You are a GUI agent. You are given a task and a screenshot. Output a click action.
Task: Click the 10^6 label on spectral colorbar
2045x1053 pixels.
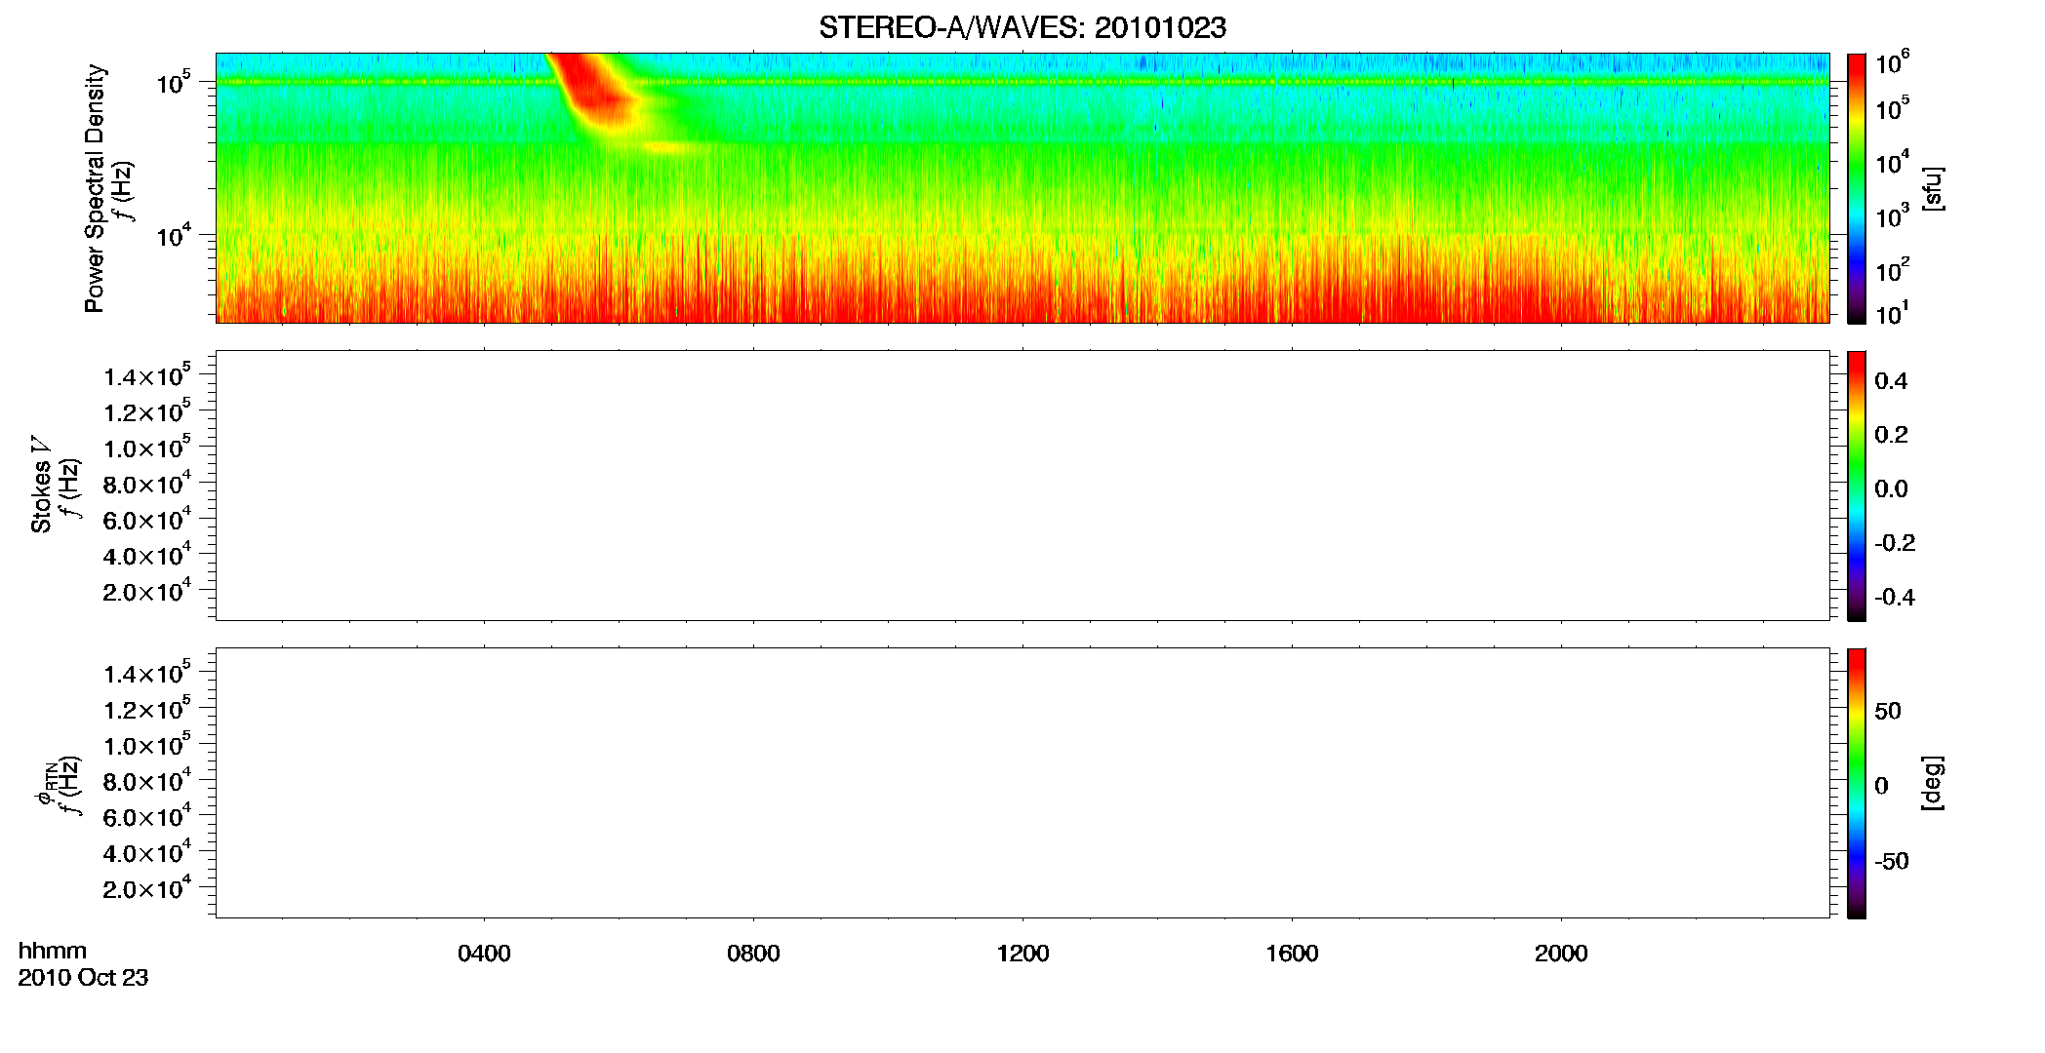pos(1893,63)
